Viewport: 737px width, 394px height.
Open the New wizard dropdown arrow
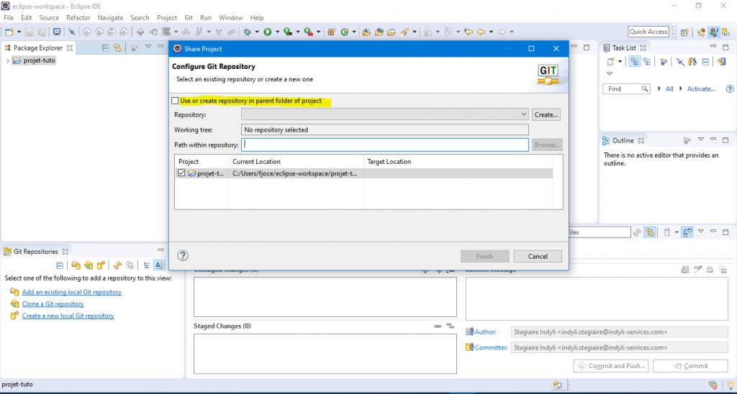[19, 32]
